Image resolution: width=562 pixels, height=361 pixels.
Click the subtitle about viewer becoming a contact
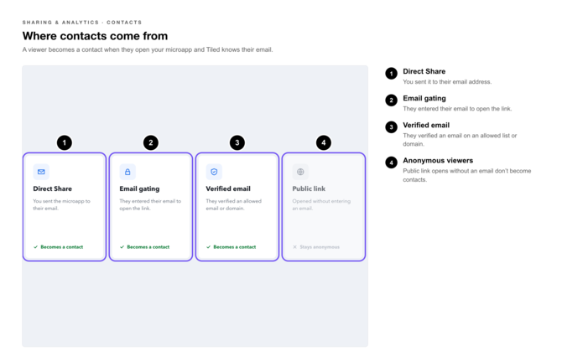click(x=148, y=49)
